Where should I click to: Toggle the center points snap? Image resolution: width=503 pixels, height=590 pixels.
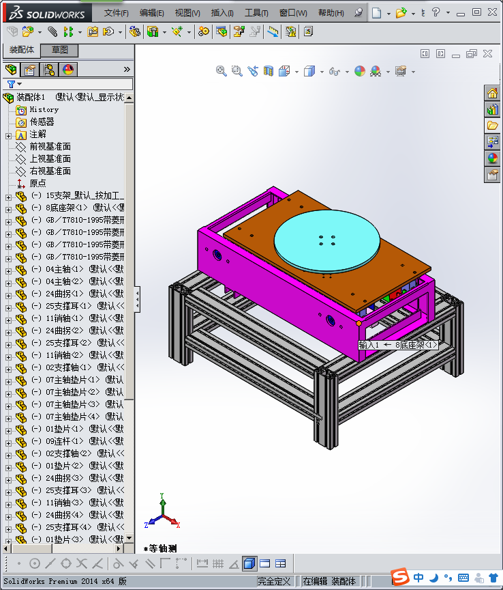tap(35, 563)
